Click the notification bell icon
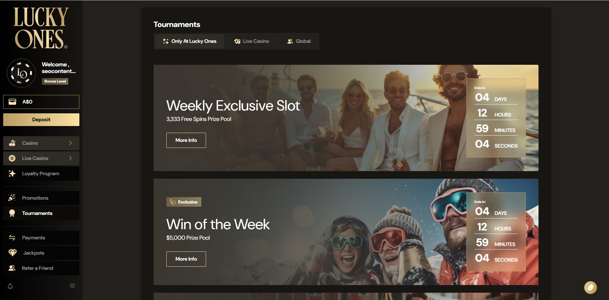 pyautogui.click(x=10, y=286)
